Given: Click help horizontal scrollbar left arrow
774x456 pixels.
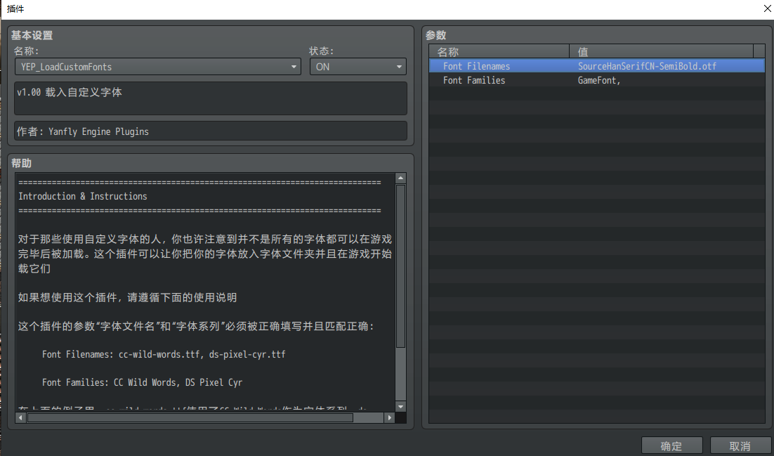Looking at the screenshot, I should (21, 418).
